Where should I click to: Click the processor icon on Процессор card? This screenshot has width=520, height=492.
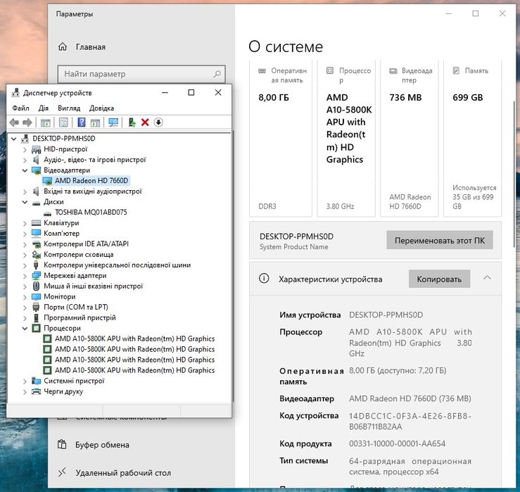[x=330, y=70]
